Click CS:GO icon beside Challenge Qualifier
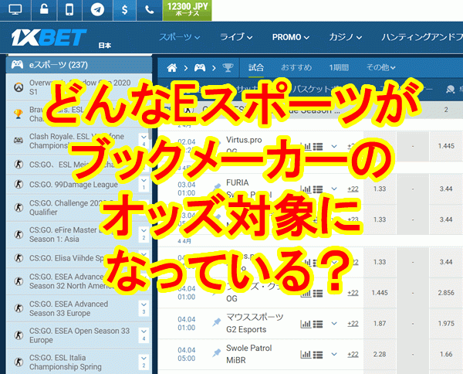Viewport: 463px width, 374px height. pyautogui.click(x=19, y=208)
